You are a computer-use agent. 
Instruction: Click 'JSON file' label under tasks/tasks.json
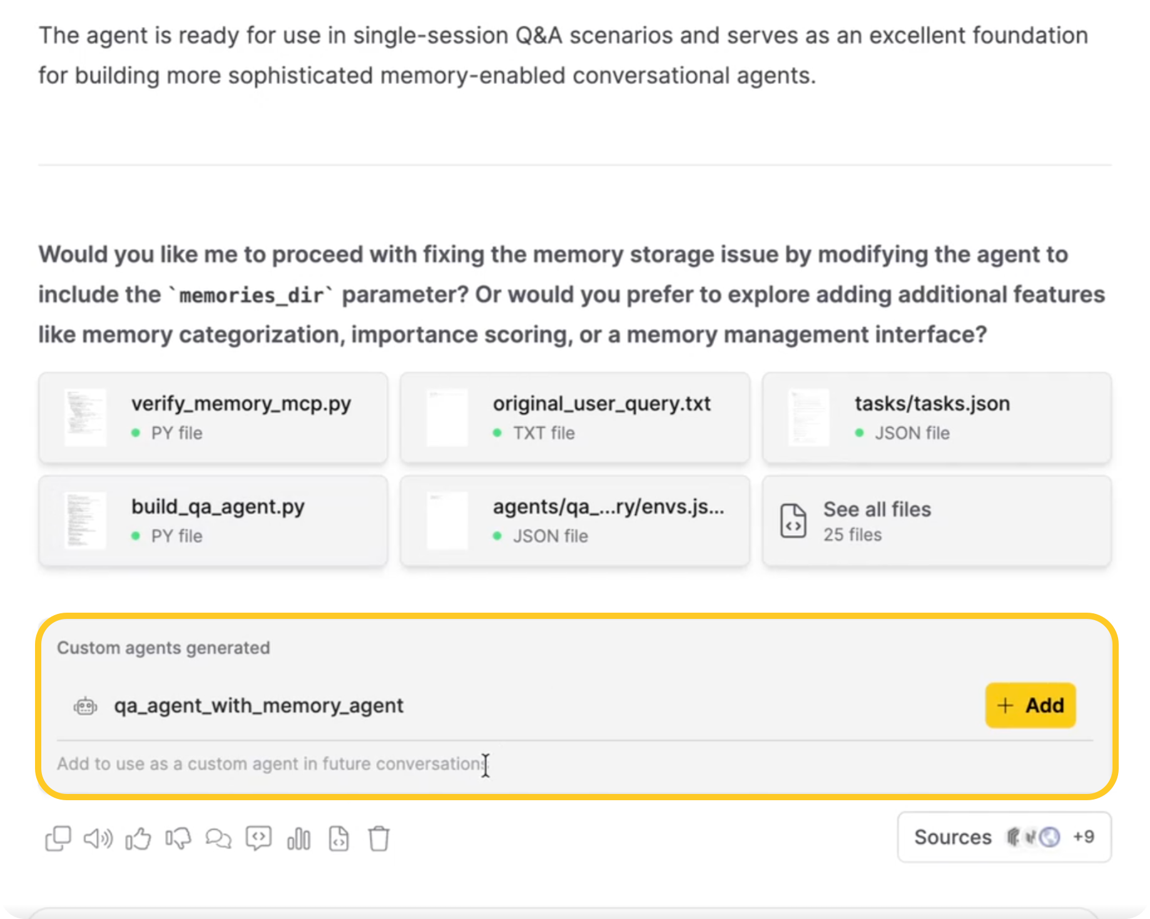912,433
